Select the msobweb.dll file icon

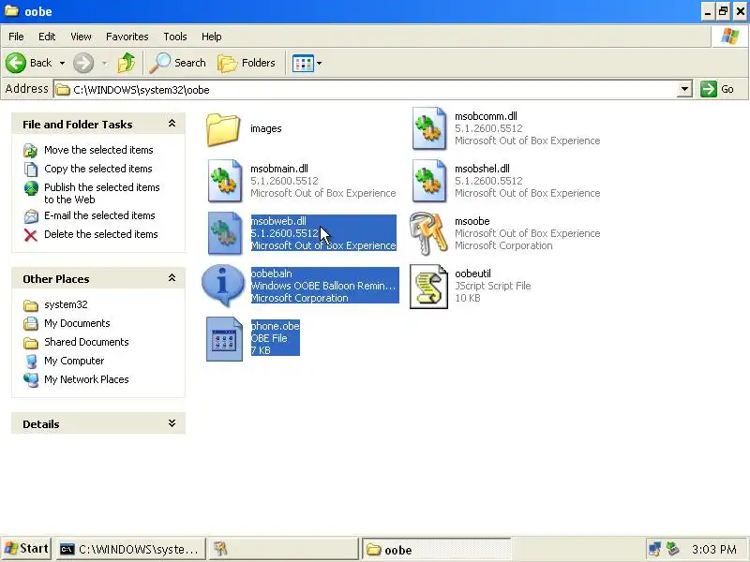pyautogui.click(x=224, y=233)
